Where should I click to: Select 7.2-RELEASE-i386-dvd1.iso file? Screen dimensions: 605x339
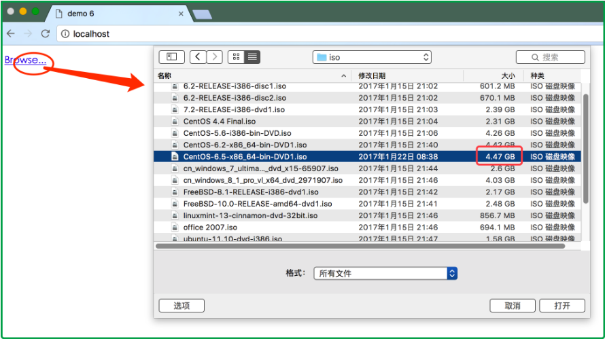click(x=367, y=109)
